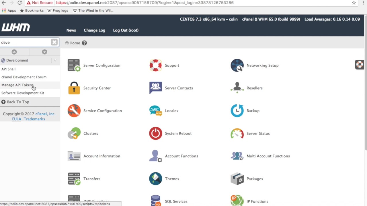Open the Multi Account Functions icon
This screenshot has width=367, height=206.
pos(237,156)
